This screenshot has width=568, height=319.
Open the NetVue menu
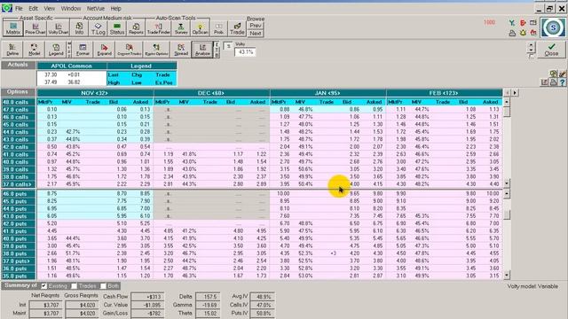click(x=96, y=8)
